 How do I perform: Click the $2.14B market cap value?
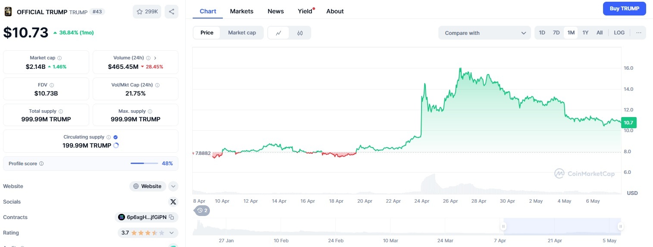[35, 67]
